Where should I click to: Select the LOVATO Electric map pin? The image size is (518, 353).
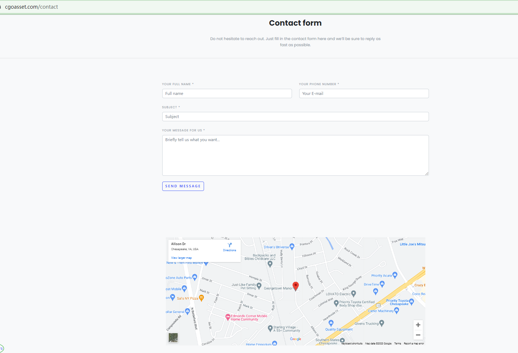click(x=354, y=294)
